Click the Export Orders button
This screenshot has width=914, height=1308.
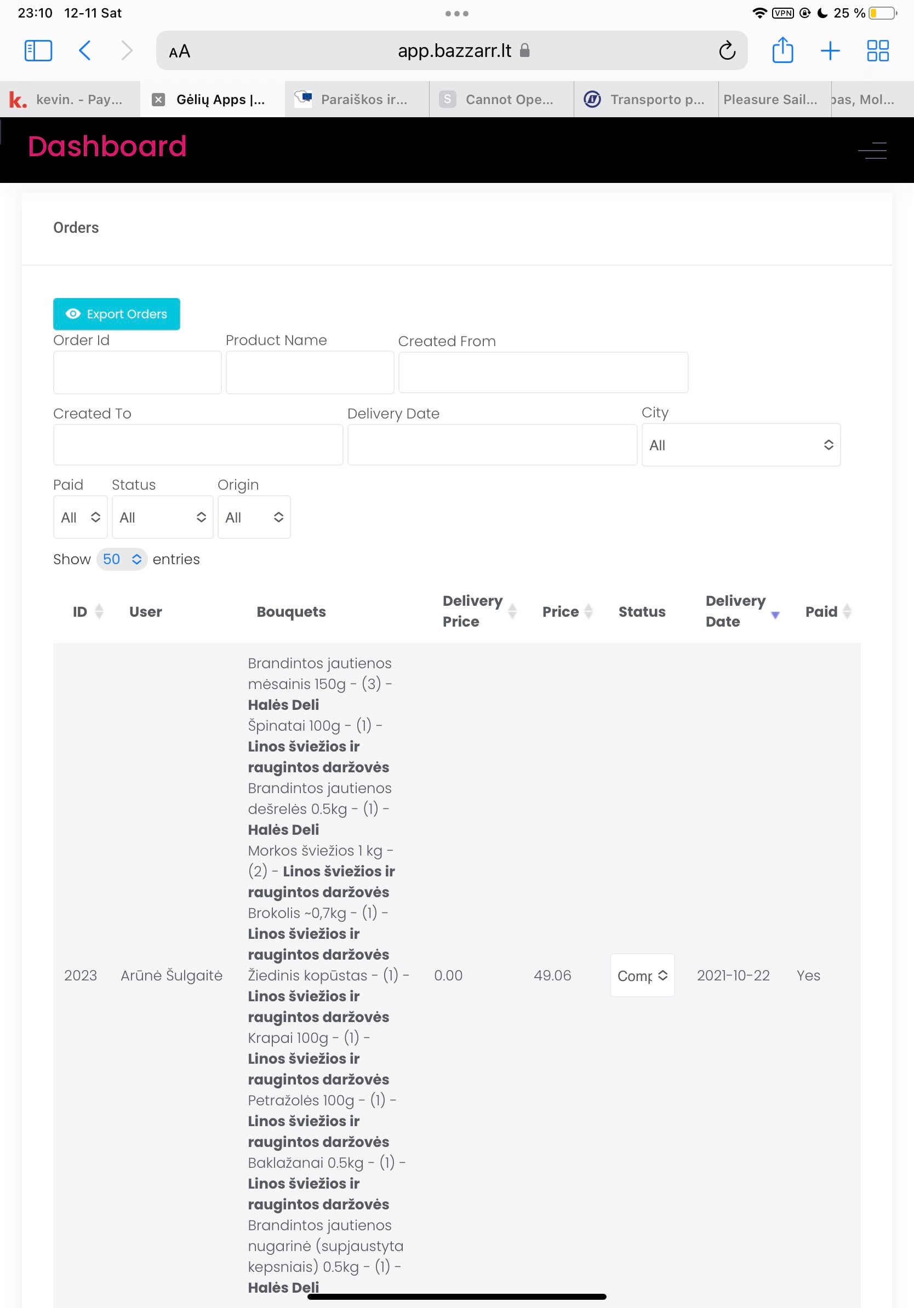[x=116, y=314]
